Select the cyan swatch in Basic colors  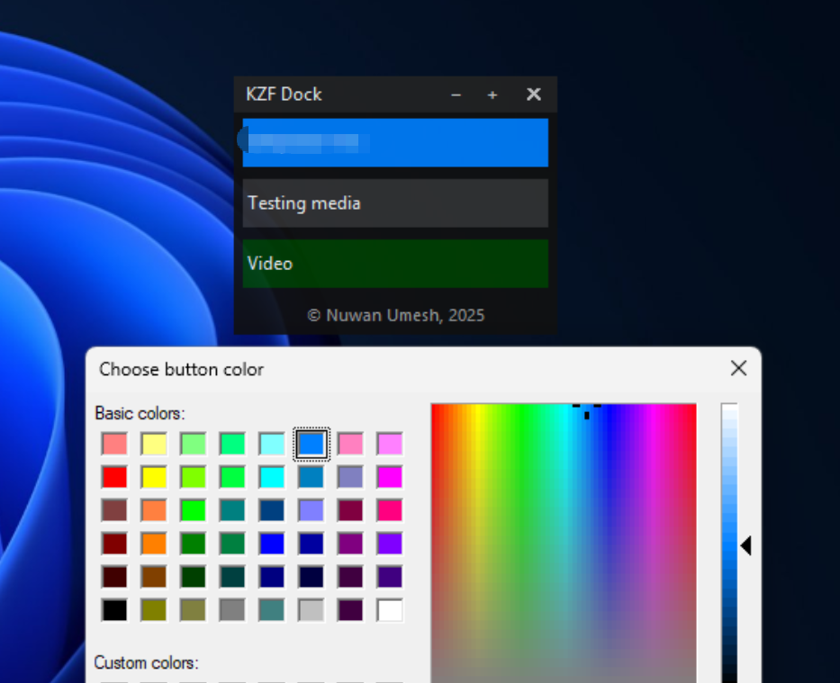(x=271, y=476)
